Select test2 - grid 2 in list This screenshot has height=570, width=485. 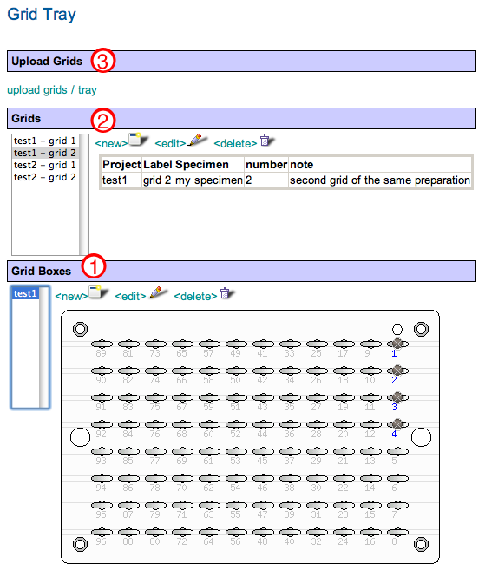[x=45, y=177]
